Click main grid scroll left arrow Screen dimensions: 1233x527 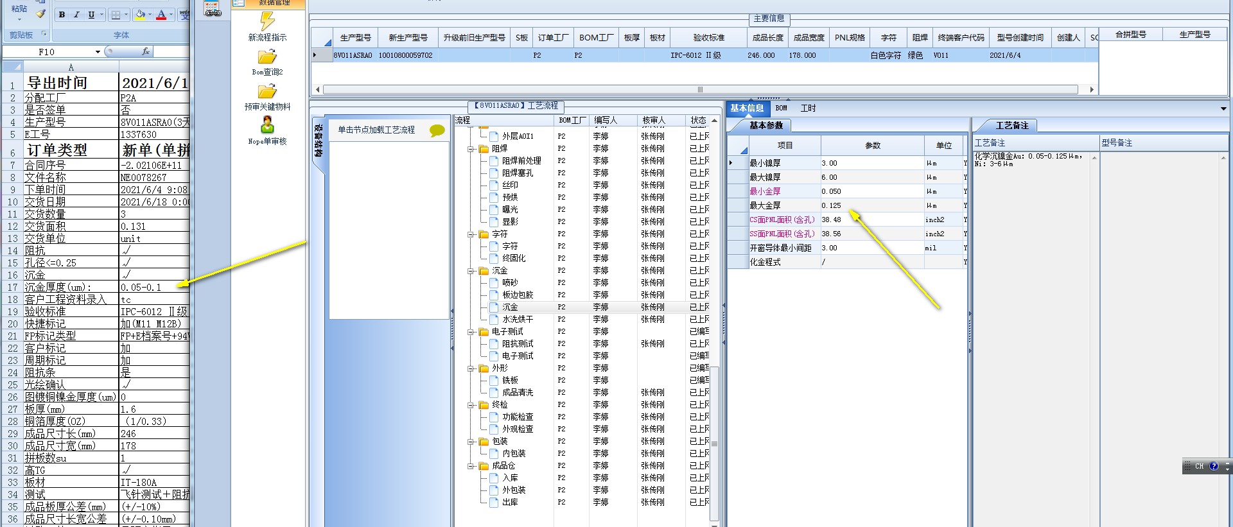317,90
